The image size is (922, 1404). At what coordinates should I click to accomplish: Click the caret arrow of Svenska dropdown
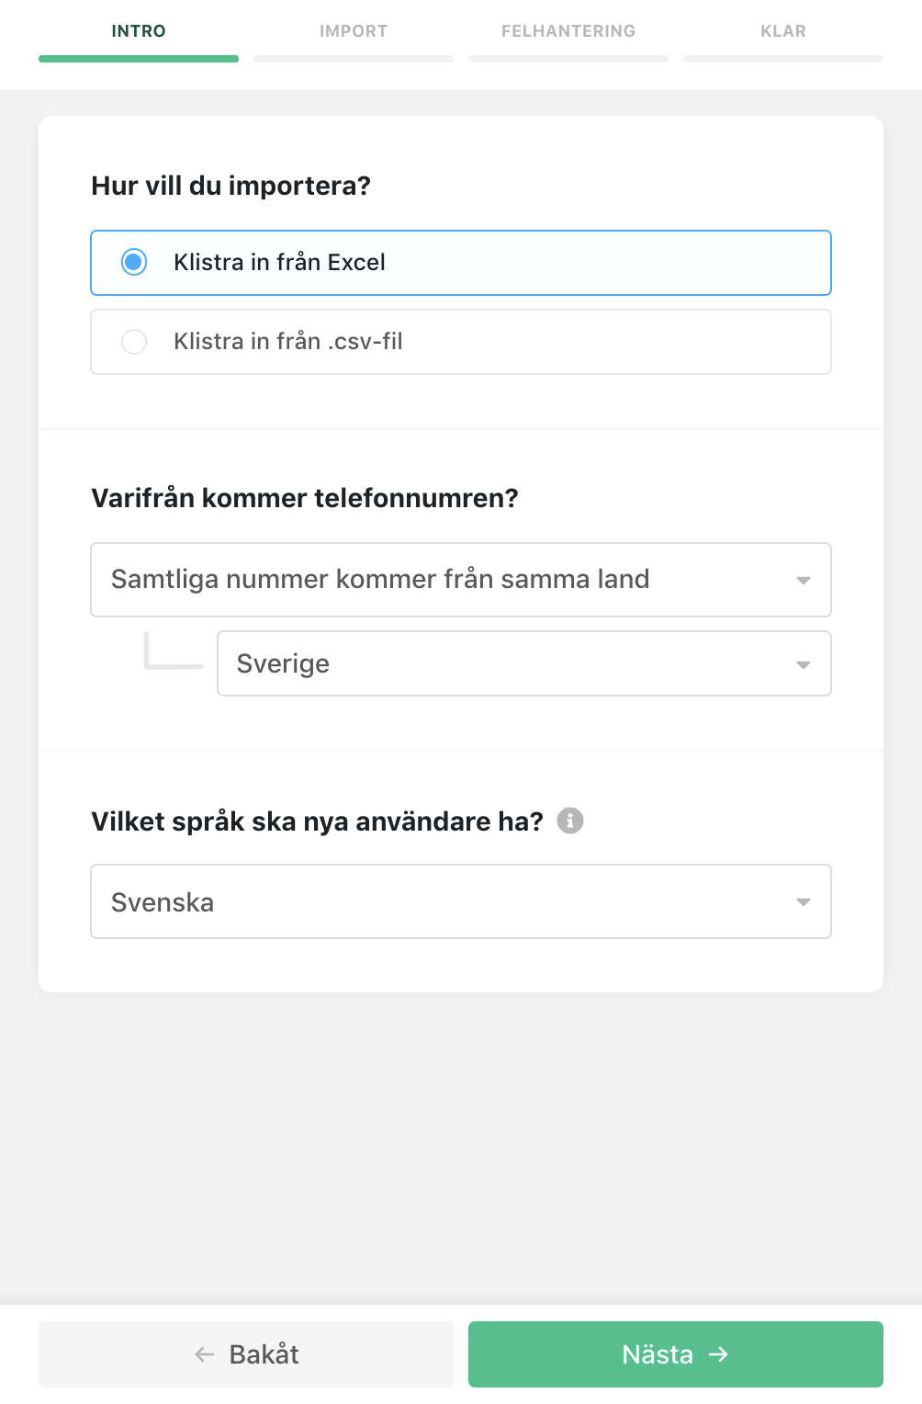coord(804,902)
